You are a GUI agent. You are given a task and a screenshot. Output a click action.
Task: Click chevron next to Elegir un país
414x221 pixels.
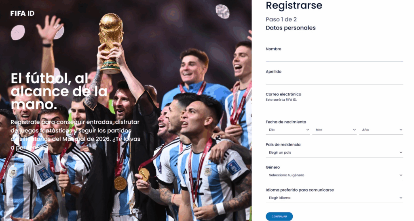pos(401,152)
